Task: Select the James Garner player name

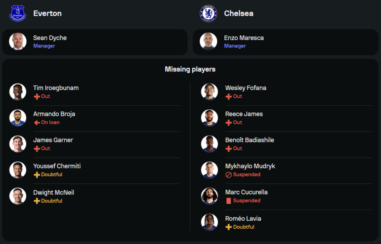Action: coord(53,140)
